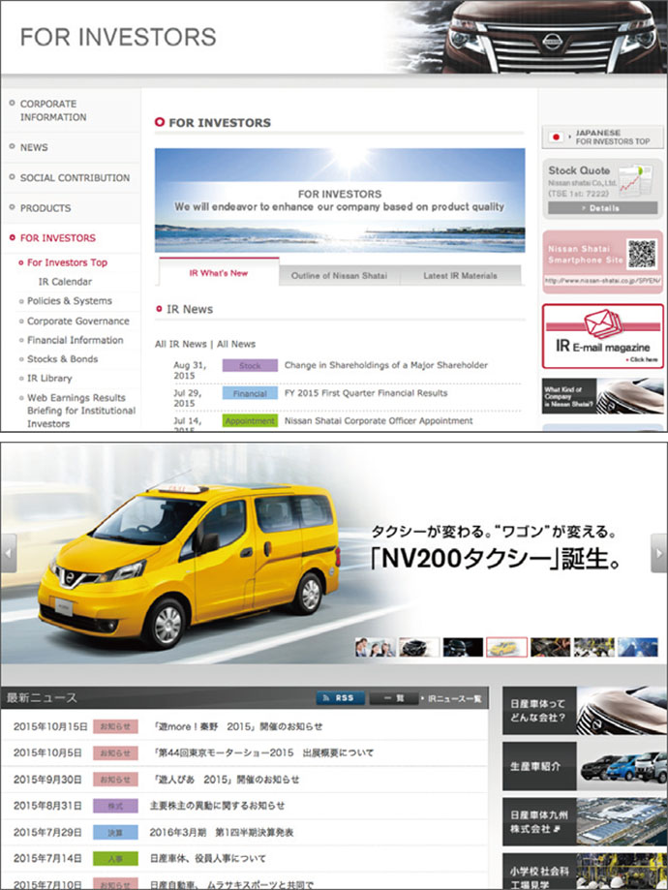Screen dimensions: 668x890
Task: Click the All IR News link
Action: (x=180, y=344)
